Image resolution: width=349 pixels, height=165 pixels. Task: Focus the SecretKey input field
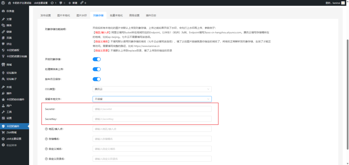[152, 119]
